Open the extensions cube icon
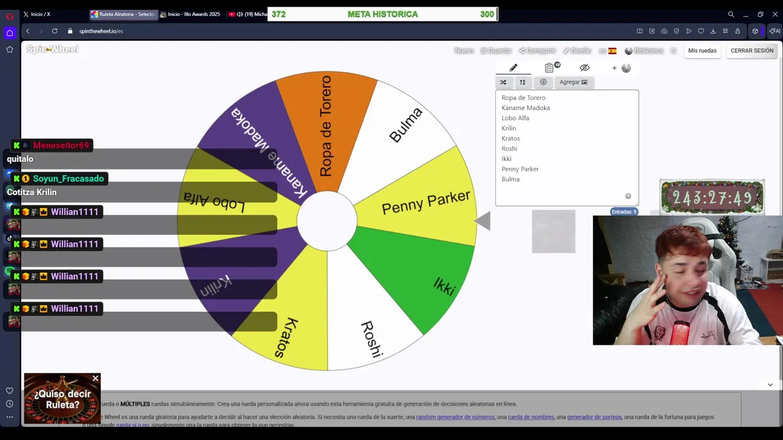Screen dimensions: 783x440 point(755,31)
